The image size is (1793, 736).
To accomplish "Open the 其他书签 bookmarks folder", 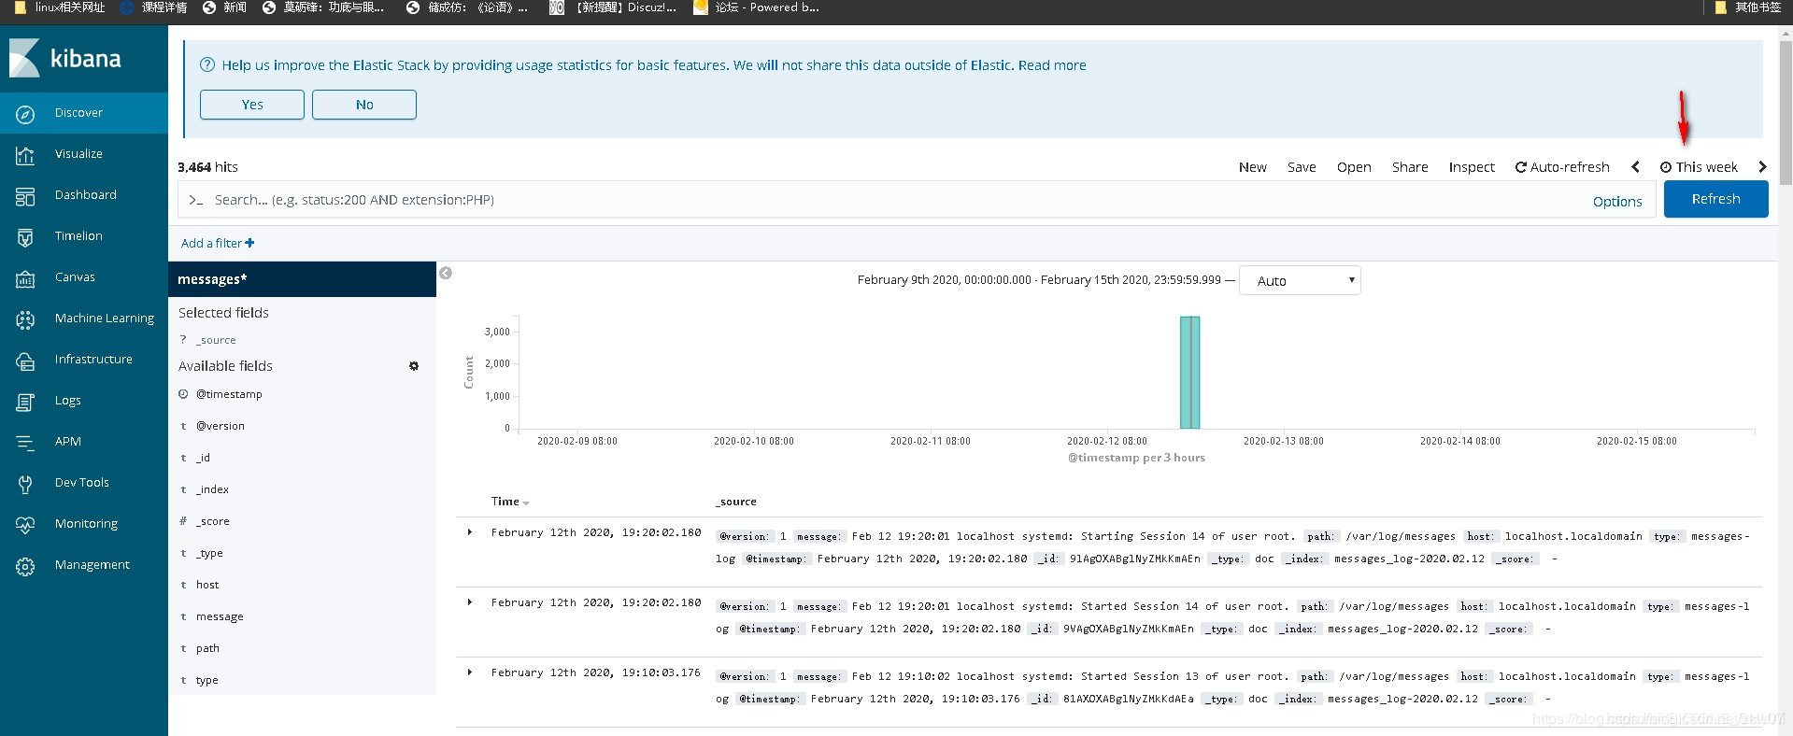I will pos(1748,7).
